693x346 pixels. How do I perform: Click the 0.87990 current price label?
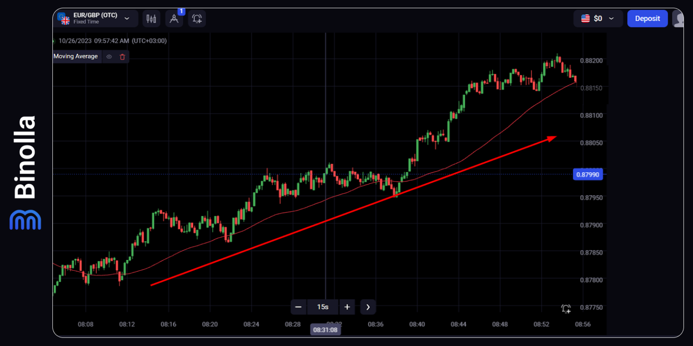click(587, 174)
